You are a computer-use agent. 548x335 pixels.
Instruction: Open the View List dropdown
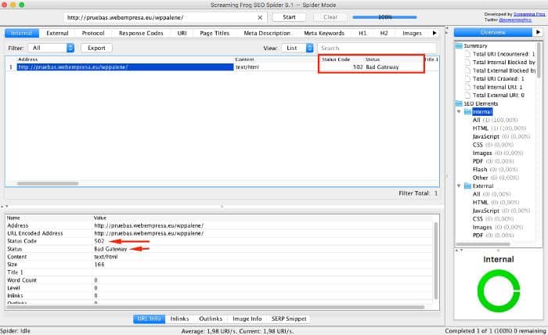(297, 48)
